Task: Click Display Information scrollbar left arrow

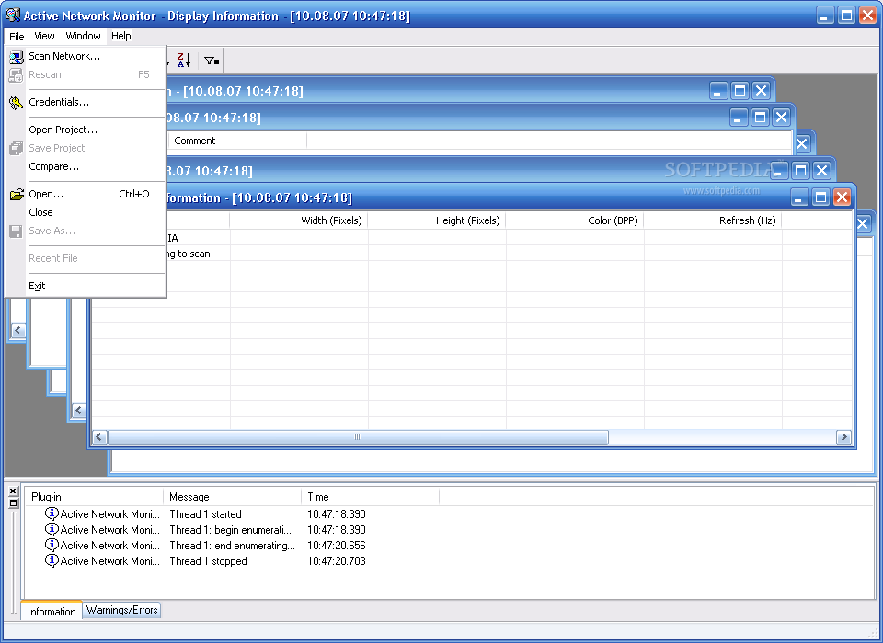Action: (99, 437)
